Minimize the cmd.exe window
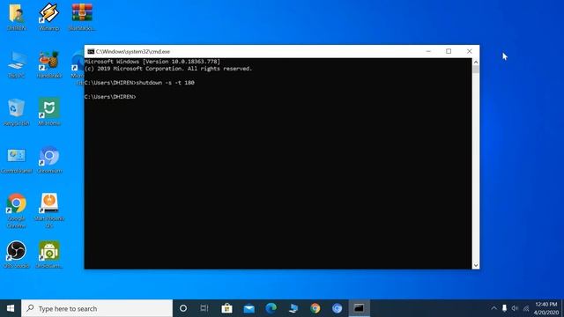Viewport: 564px width, 317px height. pos(428,51)
